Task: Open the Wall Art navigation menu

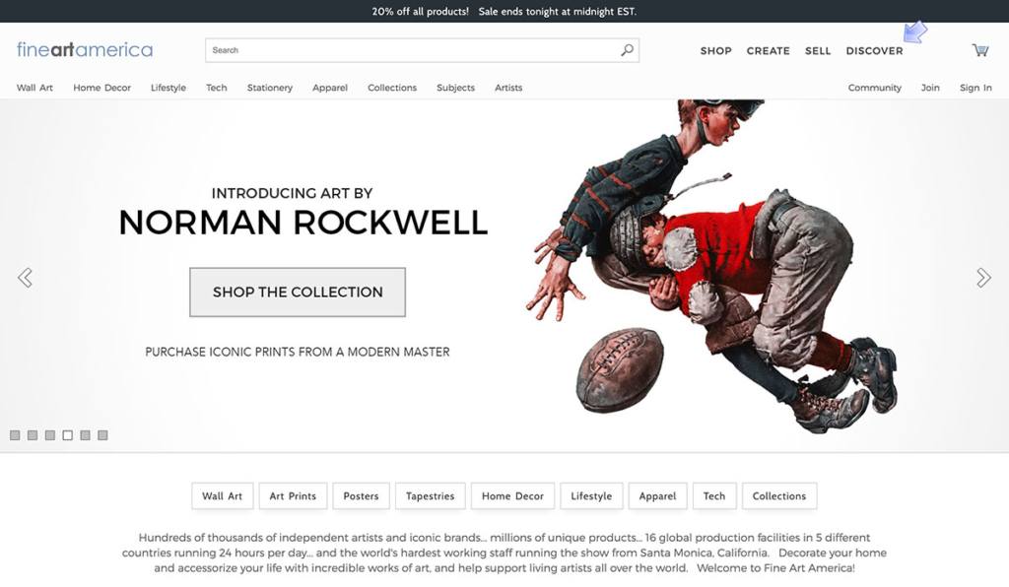Action: [34, 88]
